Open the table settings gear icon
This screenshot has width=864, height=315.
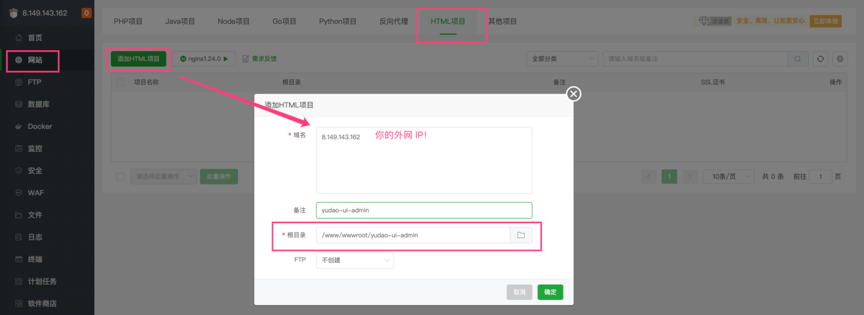(840, 59)
